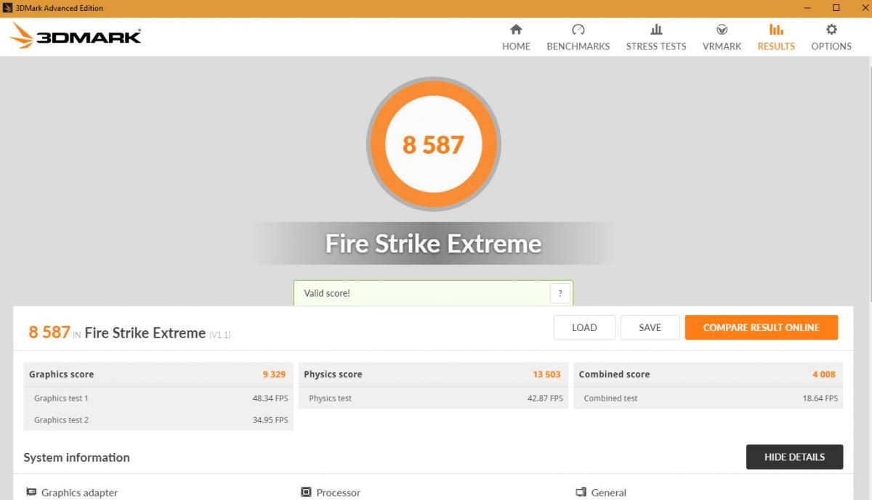Go to the VRMARK tab
The image size is (872, 500).
pos(722,37)
